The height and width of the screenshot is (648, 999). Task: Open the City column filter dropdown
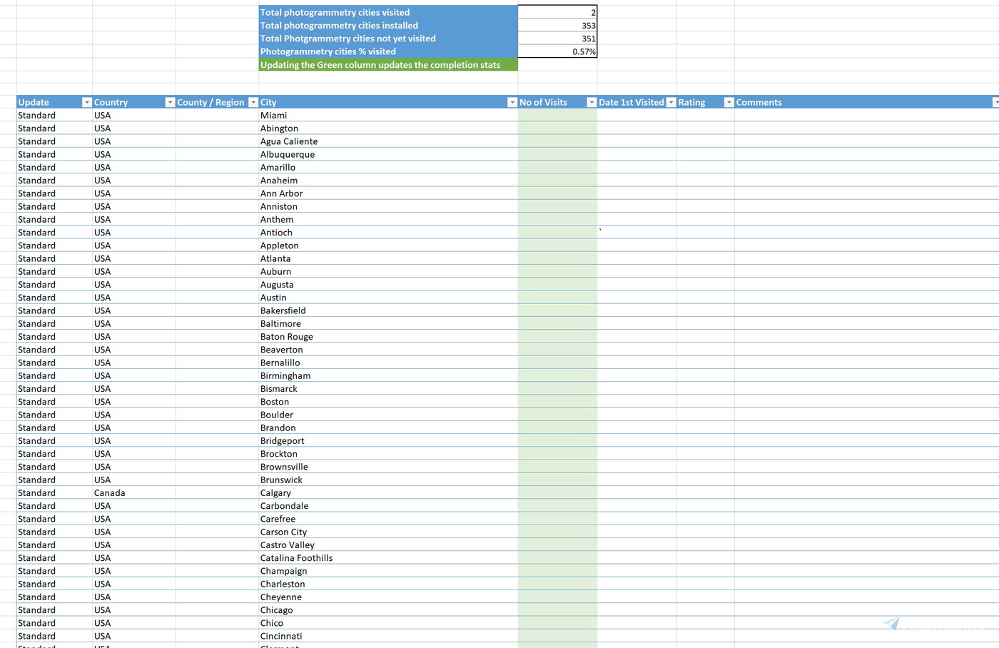511,102
